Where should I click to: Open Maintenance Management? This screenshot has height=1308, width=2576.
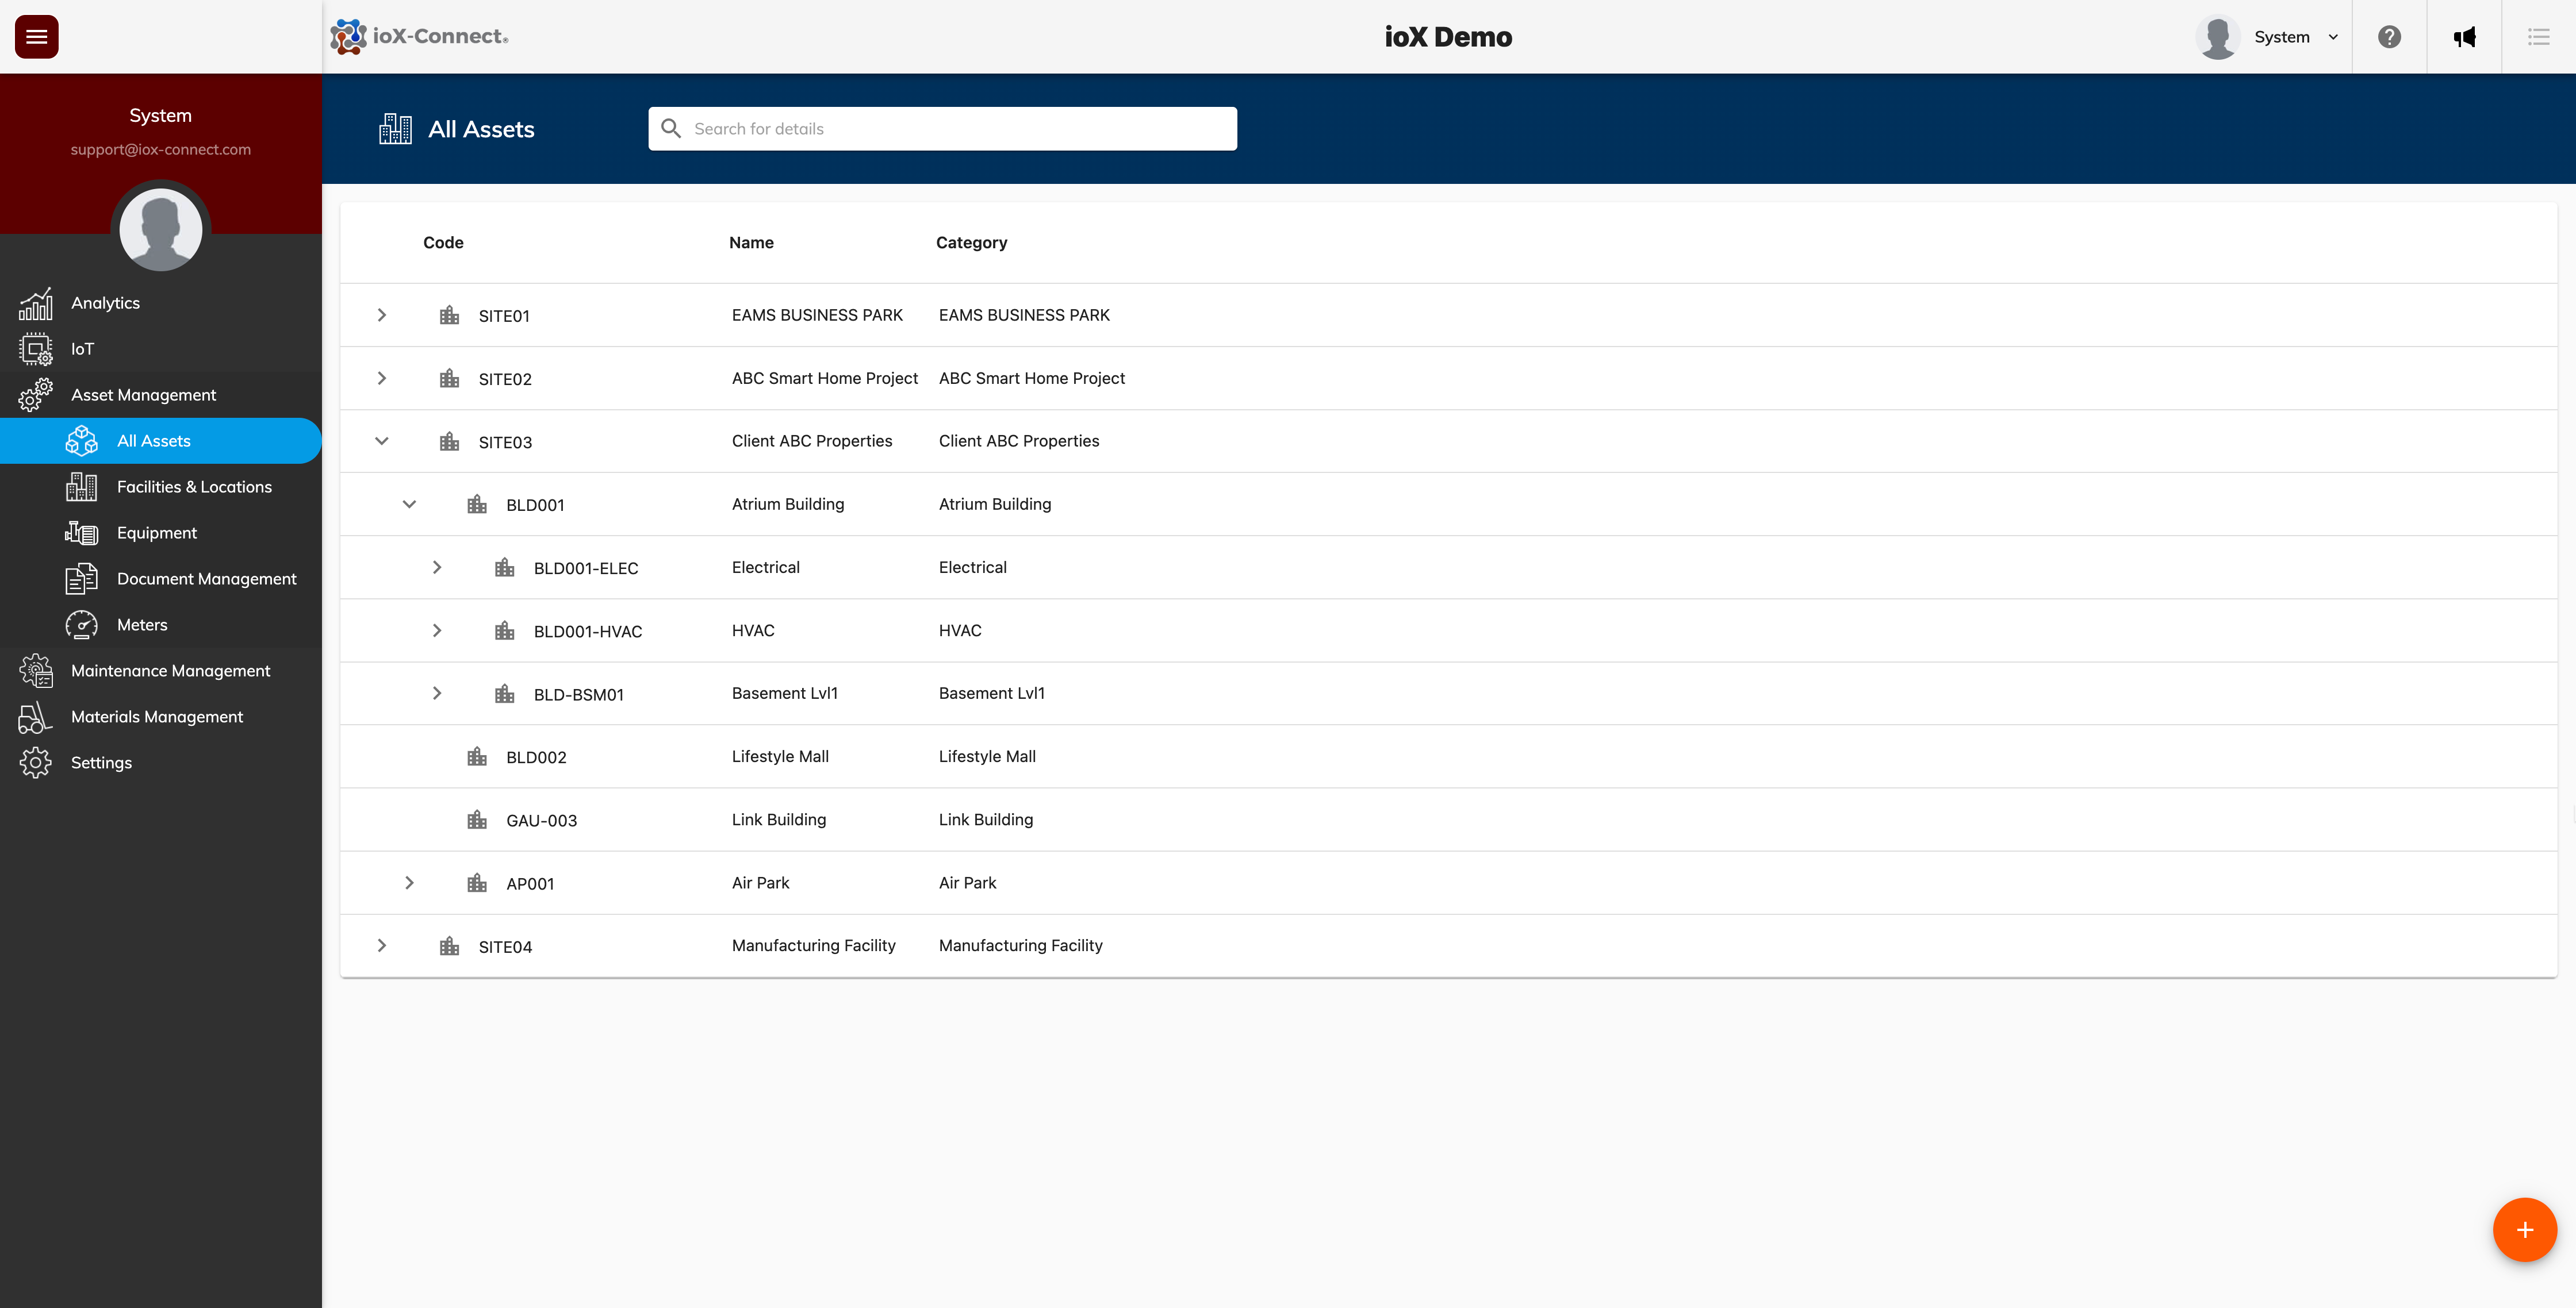coord(170,671)
